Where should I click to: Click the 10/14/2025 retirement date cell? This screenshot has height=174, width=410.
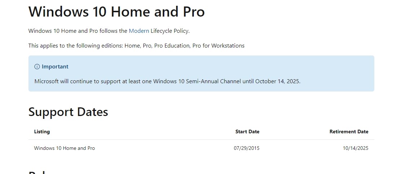[356, 148]
